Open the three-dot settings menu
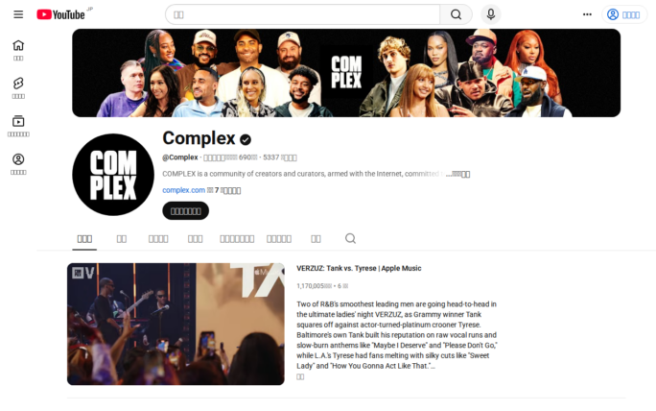656x411 pixels. click(587, 14)
